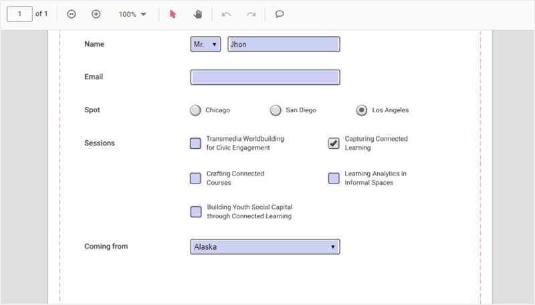Enable Learning Analytics in Informal Spaces
The height and width of the screenshot is (305, 535).
tap(334, 178)
